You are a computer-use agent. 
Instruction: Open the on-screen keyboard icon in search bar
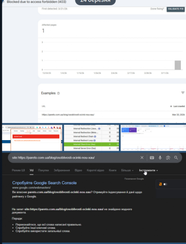[x=152, y=158]
